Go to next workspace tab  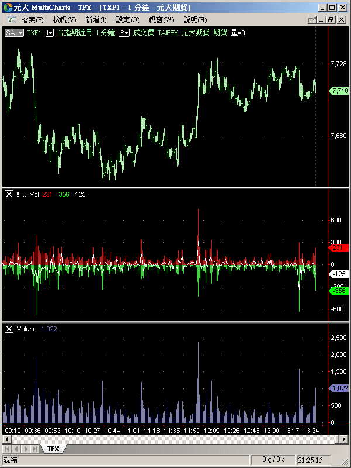click(x=26, y=449)
